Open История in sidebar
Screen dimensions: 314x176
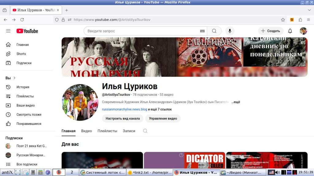pos(27,87)
